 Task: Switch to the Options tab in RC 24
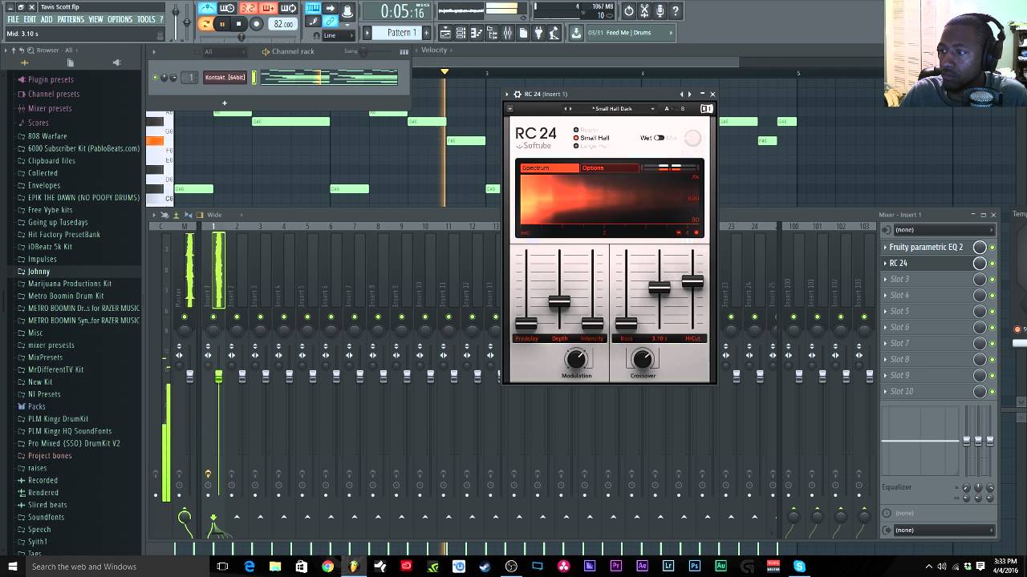pos(610,167)
